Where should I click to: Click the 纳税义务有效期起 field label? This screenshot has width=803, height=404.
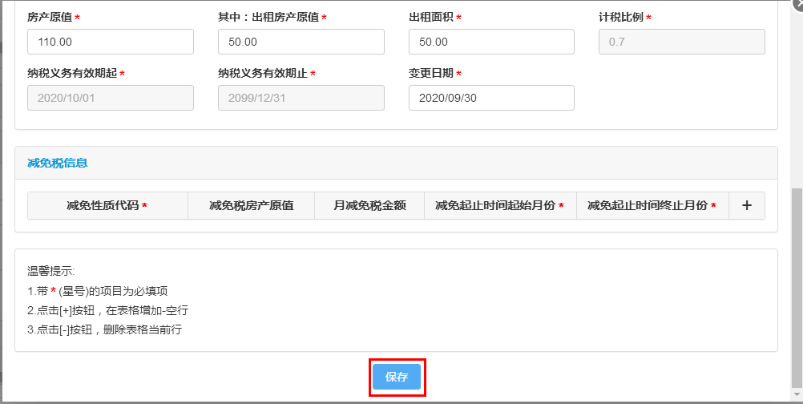tap(72, 73)
